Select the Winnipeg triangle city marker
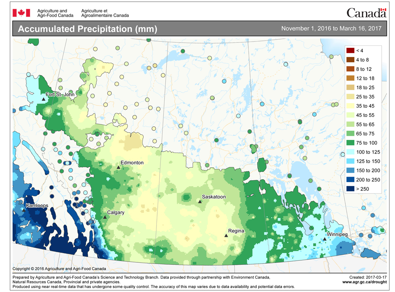395x292 pixels. [325, 239]
